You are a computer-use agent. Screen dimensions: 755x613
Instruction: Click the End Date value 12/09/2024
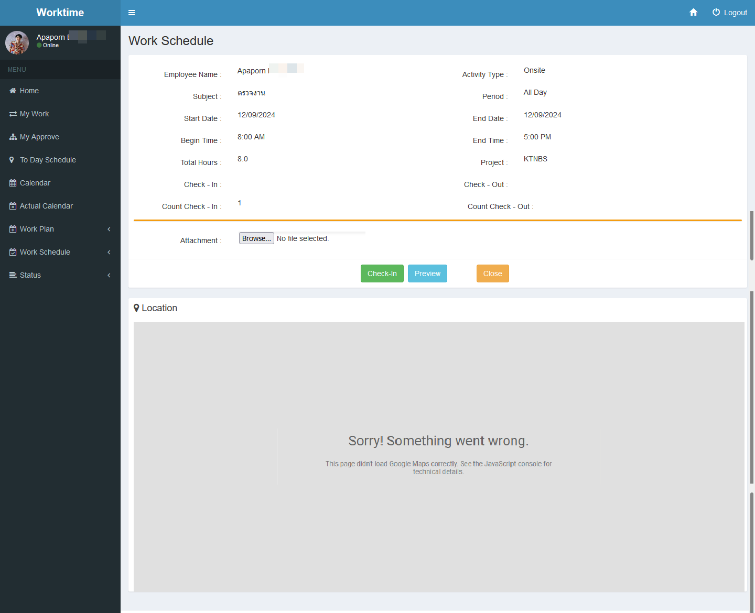(x=543, y=115)
